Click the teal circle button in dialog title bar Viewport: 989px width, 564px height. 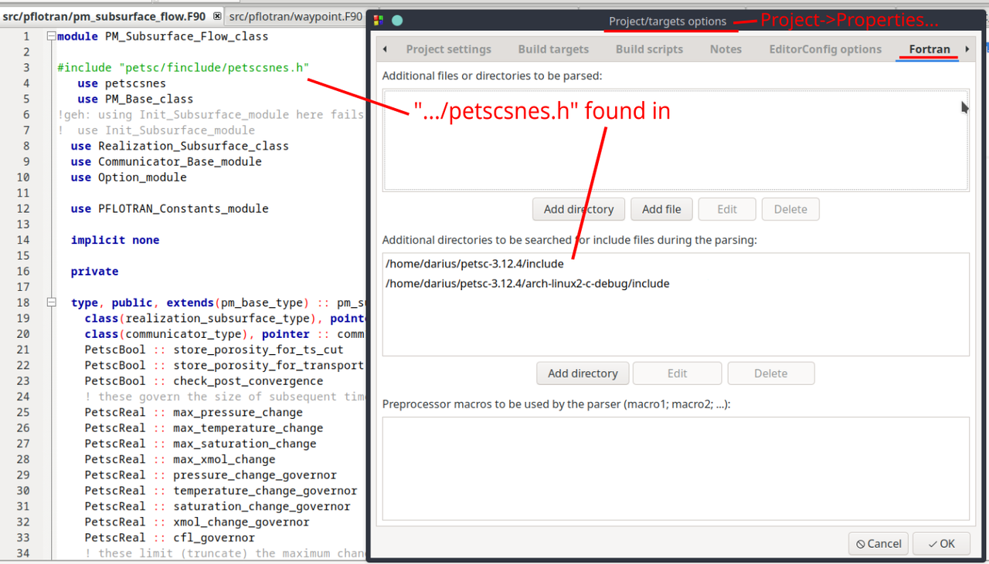(397, 21)
